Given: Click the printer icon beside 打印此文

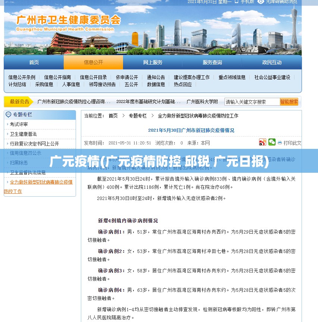Looking at the screenshot, I should click(280, 143).
